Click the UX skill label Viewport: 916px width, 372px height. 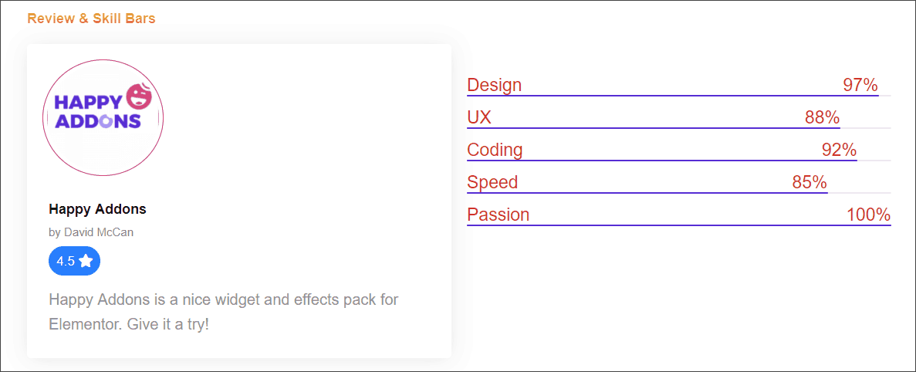tap(479, 117)
